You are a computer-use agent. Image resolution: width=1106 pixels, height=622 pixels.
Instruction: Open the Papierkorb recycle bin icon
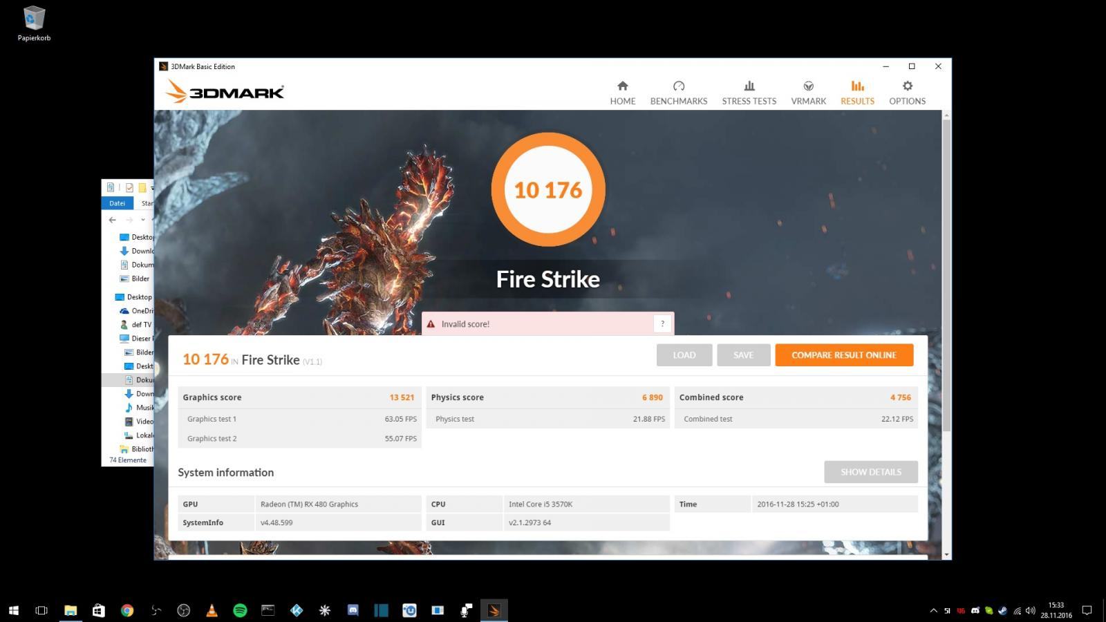tap(34, 23)
